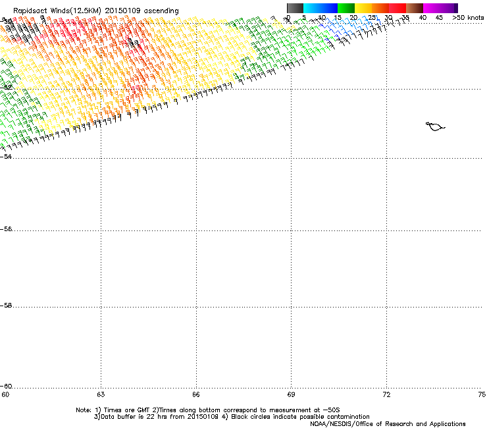Click the '60' longitude axis label

[x=5, y=394]
